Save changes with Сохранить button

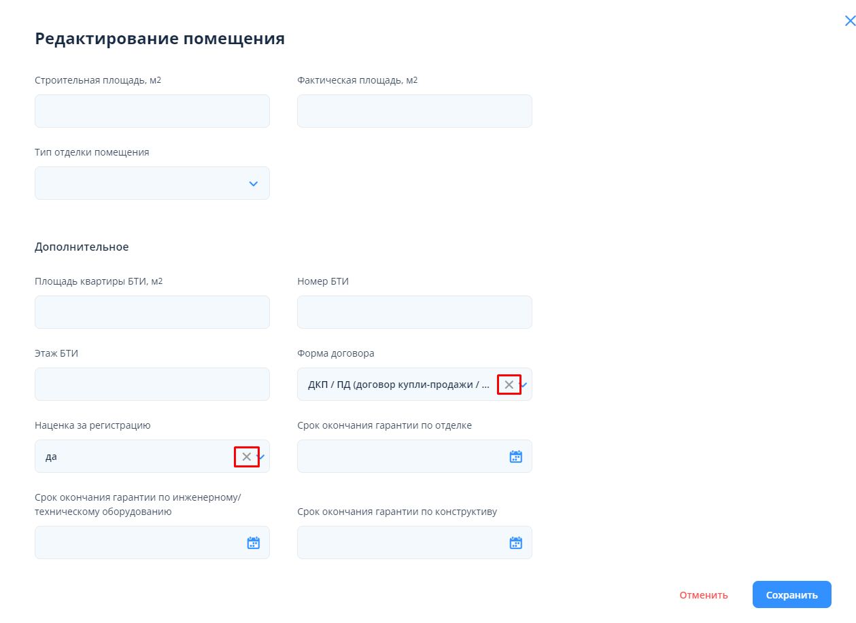click(791, 595)
